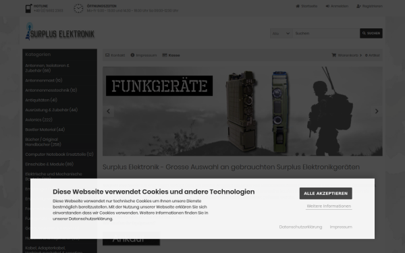Open Weitere Informationen cookie link
The width and height of the screenshot is (405, 253).
coord(329,206)
